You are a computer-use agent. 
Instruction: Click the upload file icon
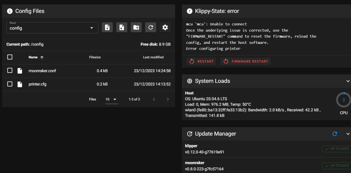coord(107,27)
